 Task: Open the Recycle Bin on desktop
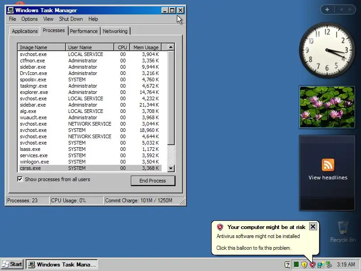343,231
